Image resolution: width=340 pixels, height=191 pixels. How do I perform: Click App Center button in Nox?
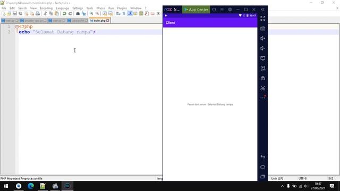(x=196, y=10)
